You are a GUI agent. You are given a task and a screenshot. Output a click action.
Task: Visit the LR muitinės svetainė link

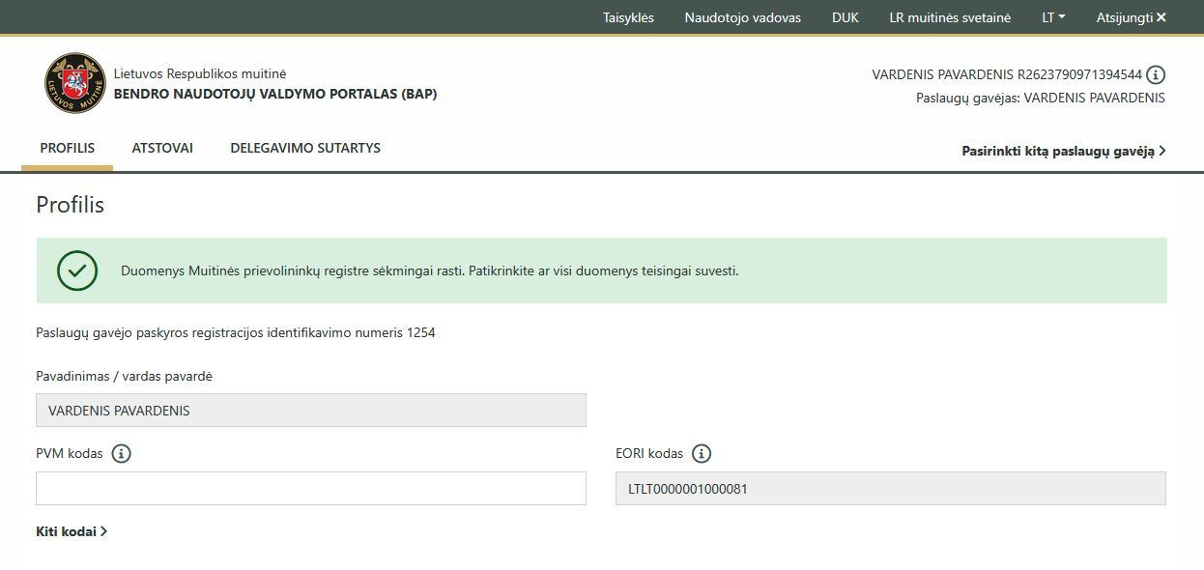point(950,17)
